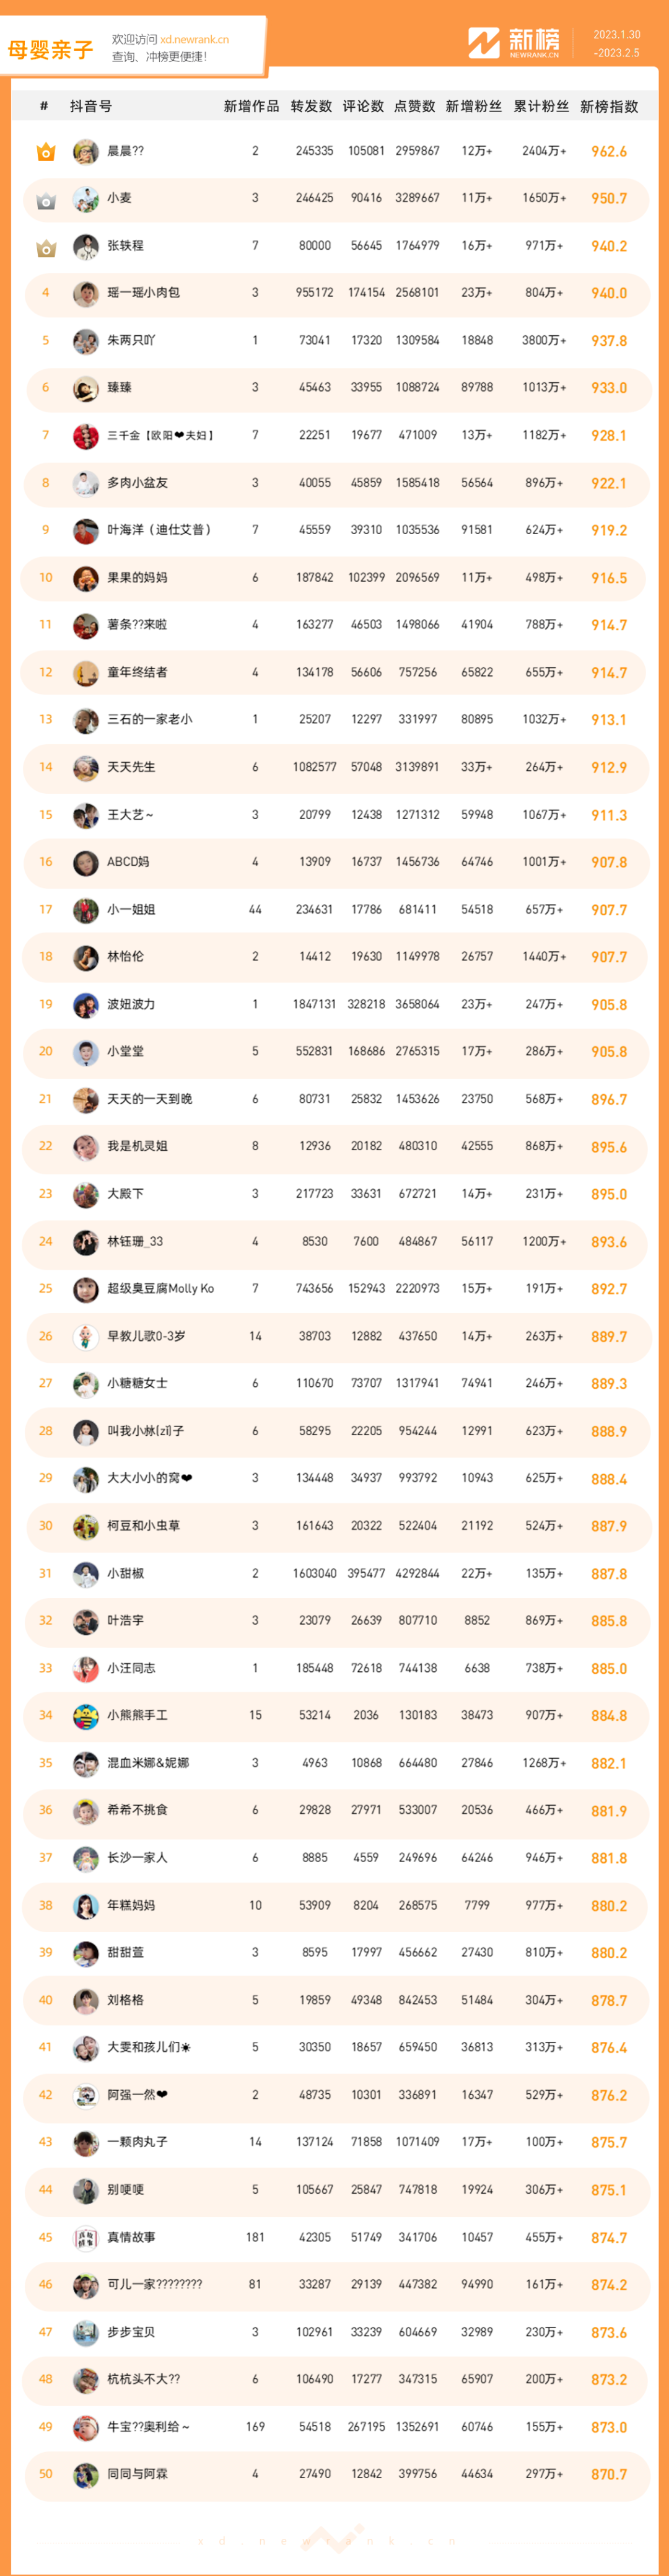Click account name 超级臭豆腐Molly Ko
Viewport: 669px width, 2576px height.
(161, 1289)
